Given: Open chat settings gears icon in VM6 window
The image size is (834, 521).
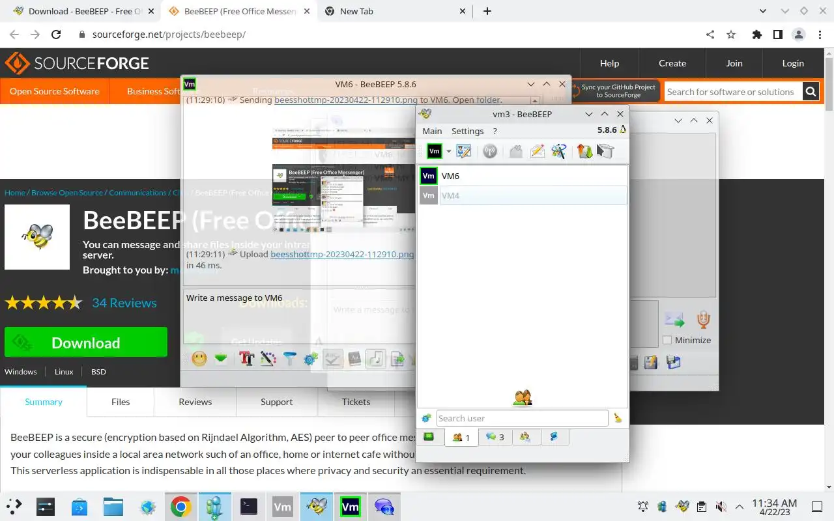Looking at the screenshot, I should tap(311, 358).
